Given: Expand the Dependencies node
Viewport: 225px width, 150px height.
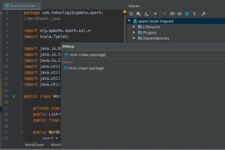Looking at the screenshot, I should coord(134,38).
